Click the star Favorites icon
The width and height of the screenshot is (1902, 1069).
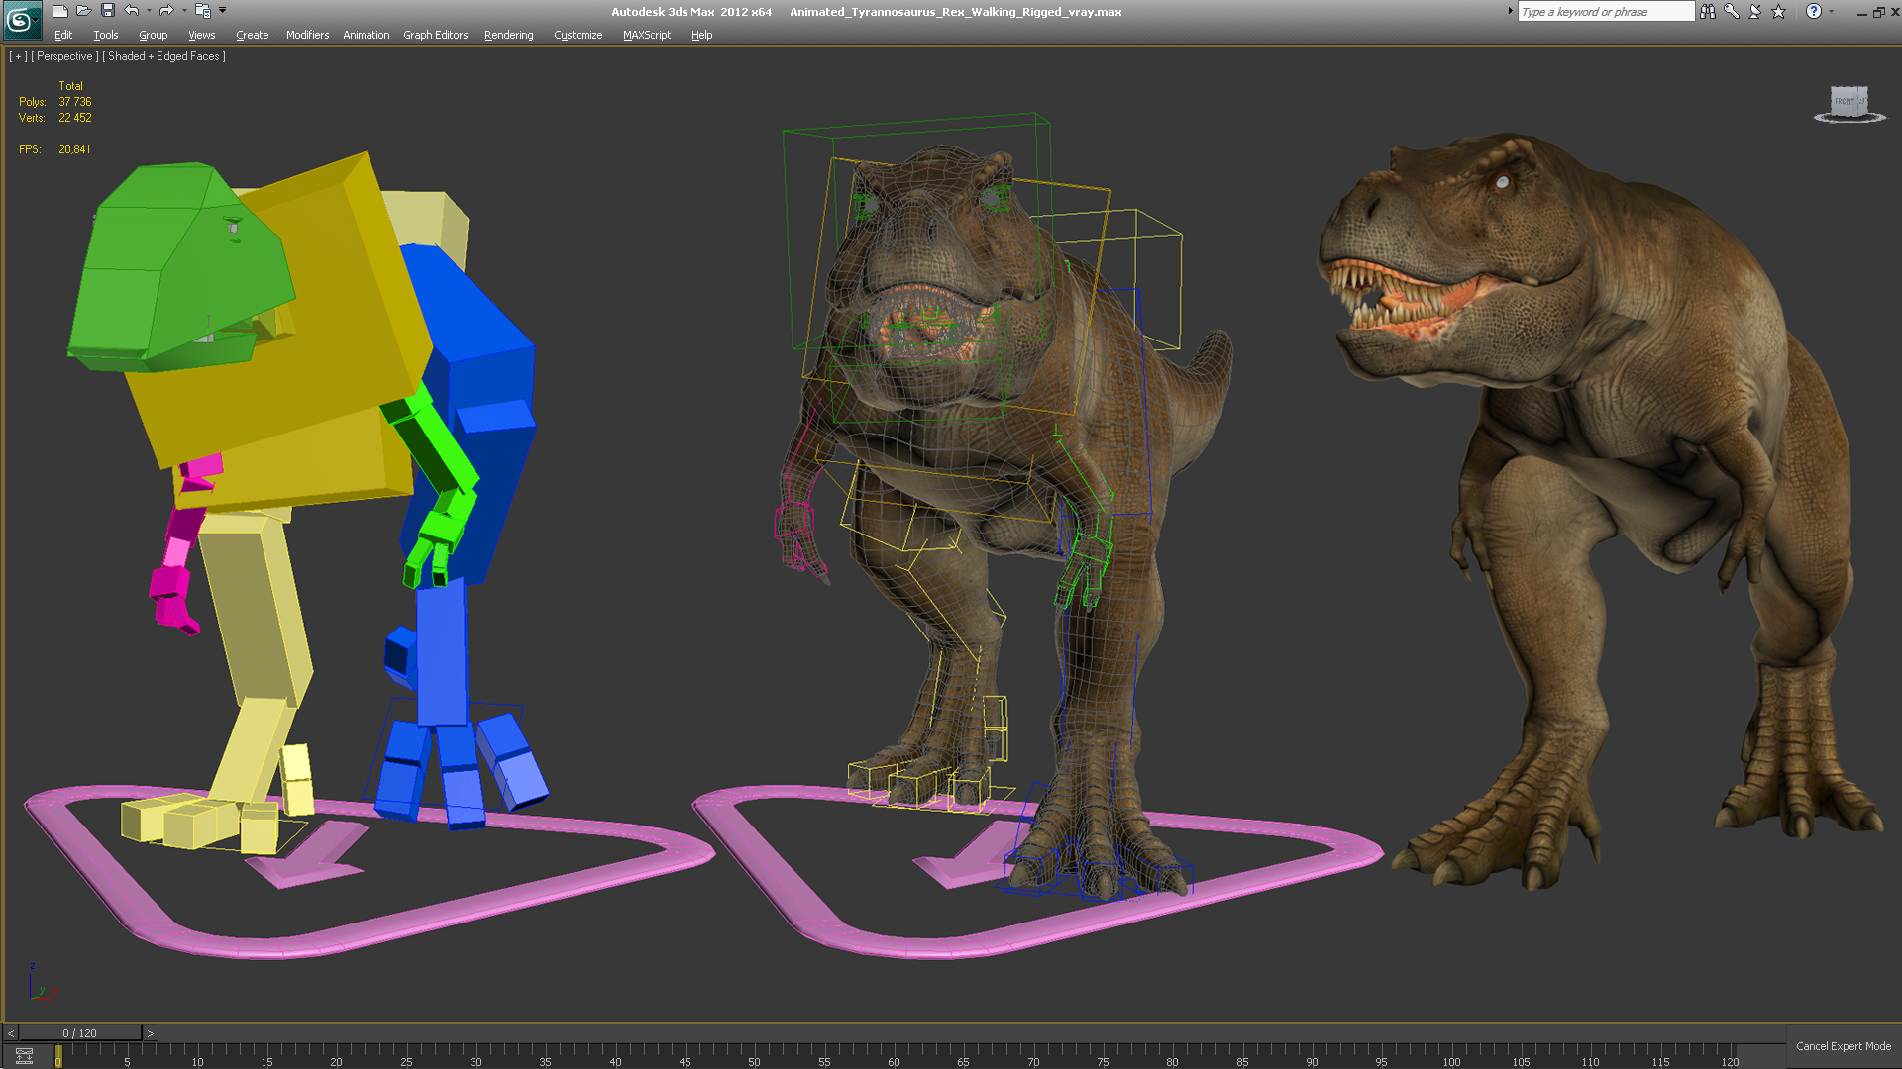[1779, 11]
